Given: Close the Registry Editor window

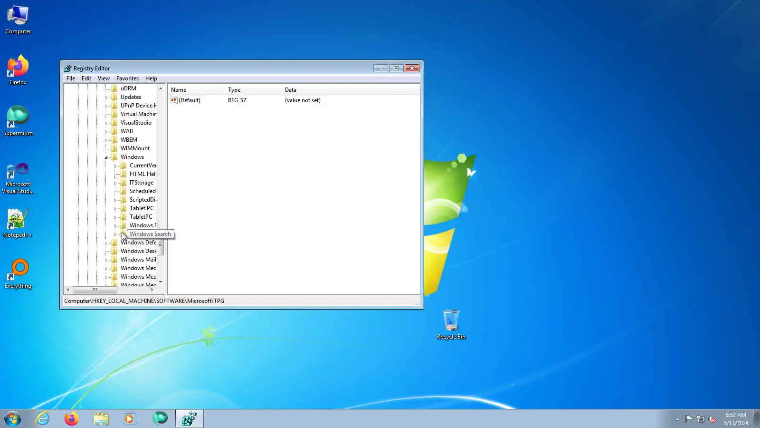Looking at the screenshot, I should pos(412,68).
